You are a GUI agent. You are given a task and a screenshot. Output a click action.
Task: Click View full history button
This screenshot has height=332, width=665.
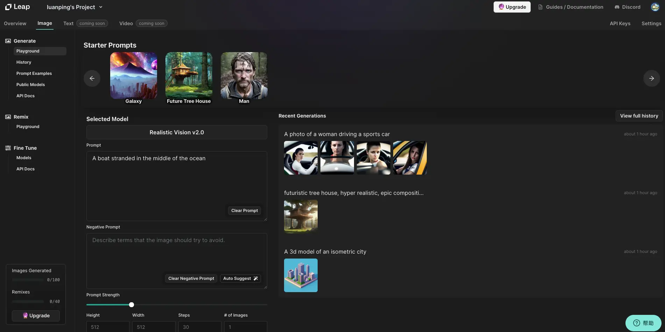click(639, 116)
